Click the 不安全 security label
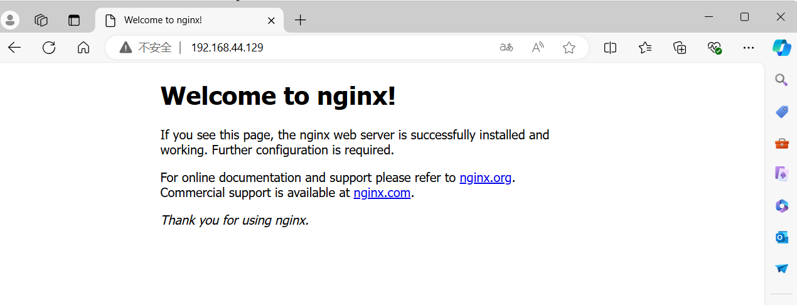Viewport: 797px width, 305px height. (155, 48)
